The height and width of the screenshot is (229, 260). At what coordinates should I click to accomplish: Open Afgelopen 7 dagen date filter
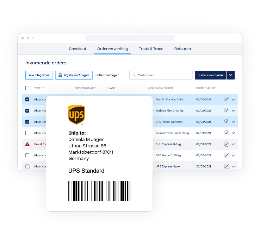[x=74, y=75]
